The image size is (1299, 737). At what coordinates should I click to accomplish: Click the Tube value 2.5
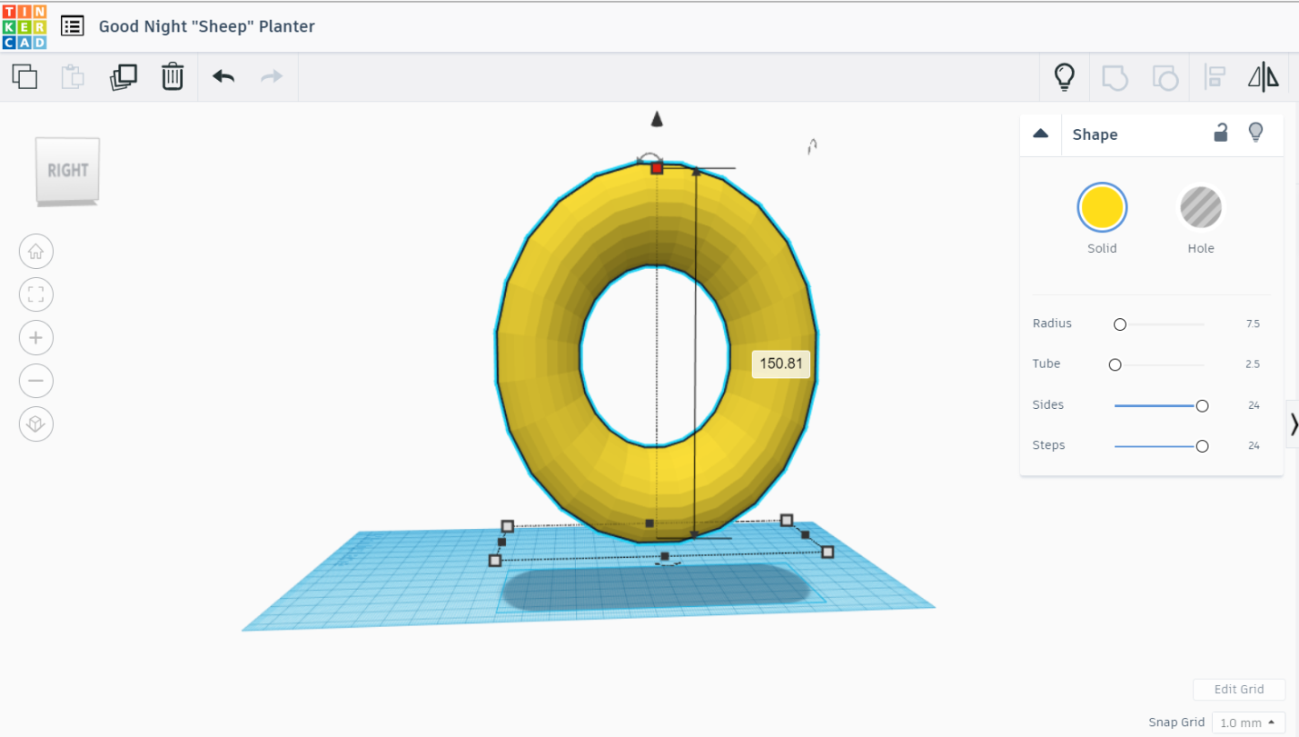(x=1253, y=364)
